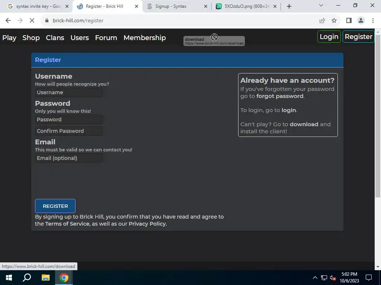
Task: Open the download link for client
Action: tap(304, 124)
